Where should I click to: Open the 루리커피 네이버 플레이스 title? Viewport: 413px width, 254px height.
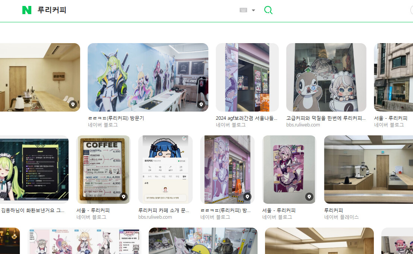pyautogui.click(x=334, y=210)
